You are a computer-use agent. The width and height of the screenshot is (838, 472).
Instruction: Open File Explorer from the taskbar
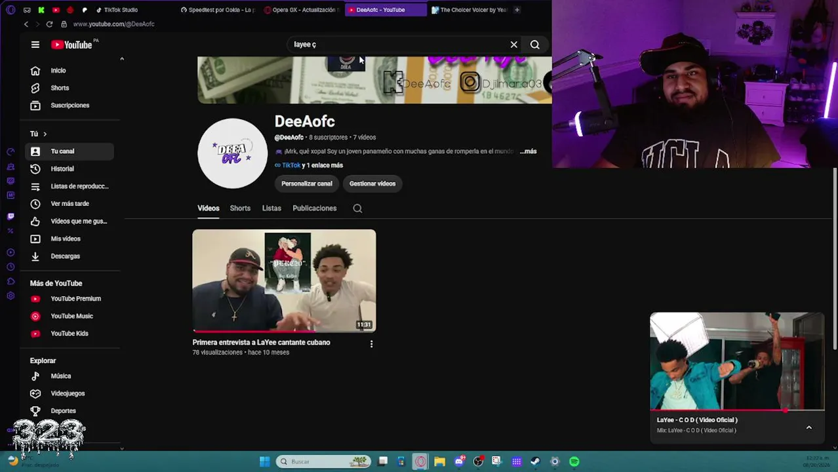pyautogui.click(x=440, y=462)
